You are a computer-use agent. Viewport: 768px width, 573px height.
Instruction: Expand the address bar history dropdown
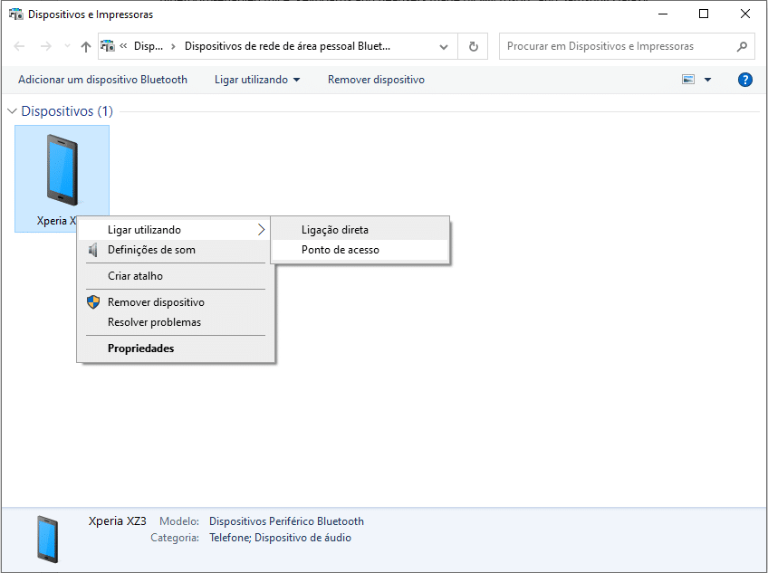[x=443, y=46]
